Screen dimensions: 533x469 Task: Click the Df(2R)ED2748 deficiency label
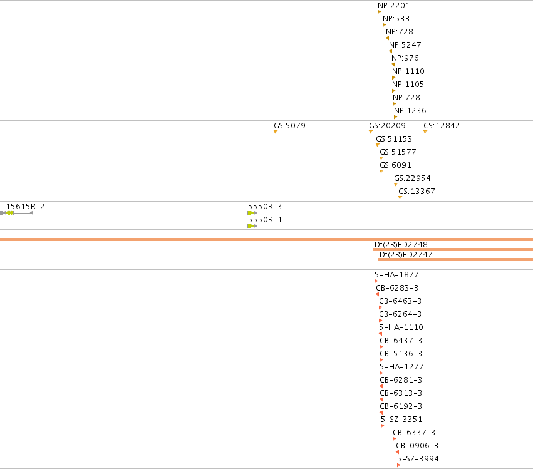[401, 245]
